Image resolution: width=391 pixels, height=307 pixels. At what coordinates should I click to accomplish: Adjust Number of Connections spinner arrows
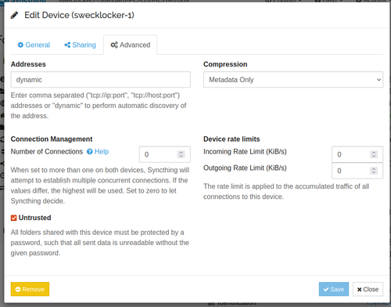point(181,154)
